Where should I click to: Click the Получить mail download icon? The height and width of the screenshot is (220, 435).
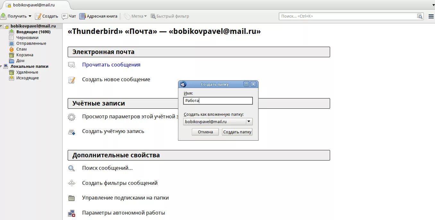pos(4,16)
